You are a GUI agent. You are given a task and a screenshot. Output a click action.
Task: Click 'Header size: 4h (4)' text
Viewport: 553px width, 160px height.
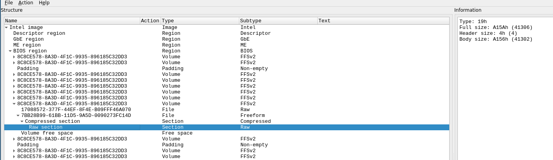point(488,33)
